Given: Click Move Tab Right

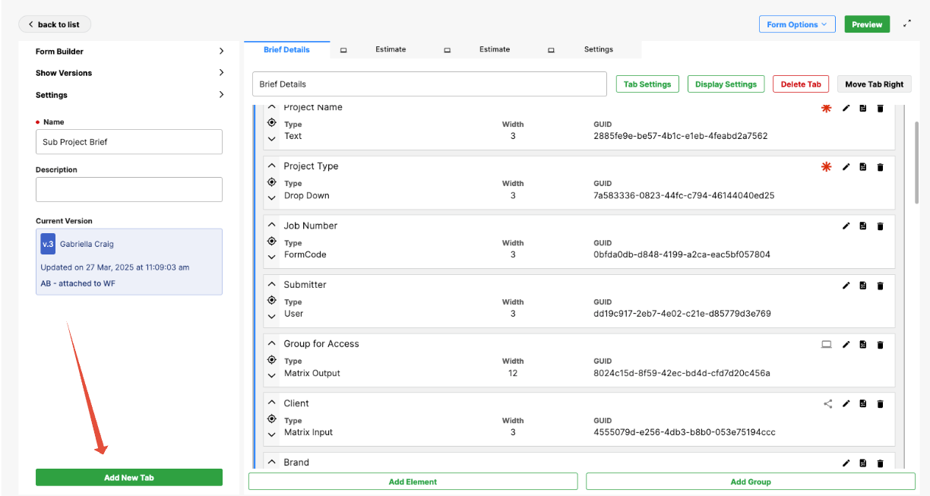Looking at the screenshot, I should (874, 84).
